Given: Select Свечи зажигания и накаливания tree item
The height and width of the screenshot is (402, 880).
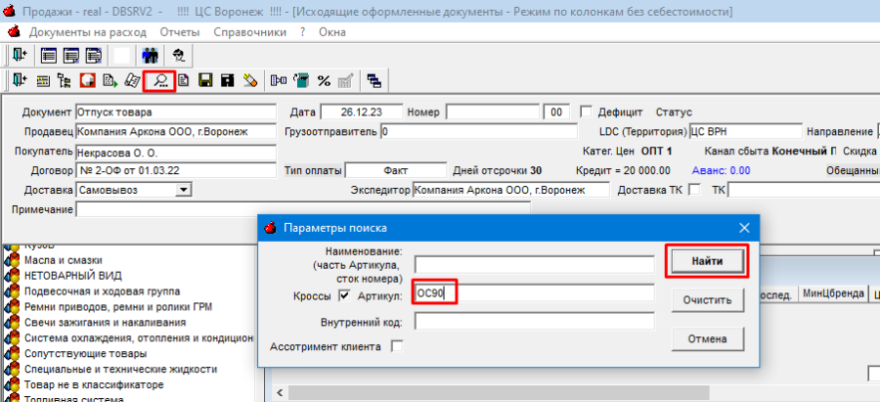Looking at the screenshot, I should 105,323.
